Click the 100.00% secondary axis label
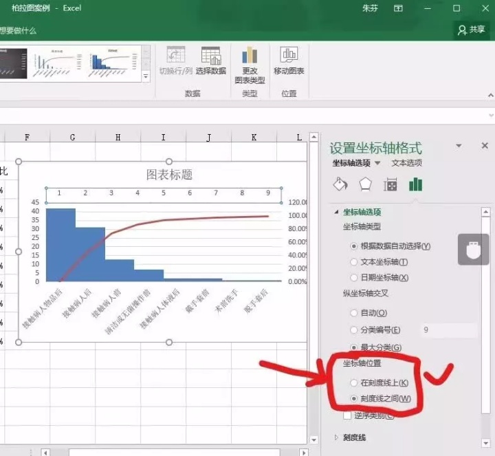 pyautogui.click(x=298, y=215)
